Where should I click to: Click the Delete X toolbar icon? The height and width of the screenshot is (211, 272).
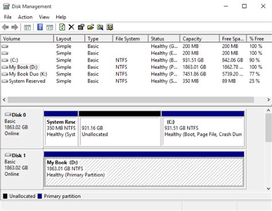tap(71, 27)
